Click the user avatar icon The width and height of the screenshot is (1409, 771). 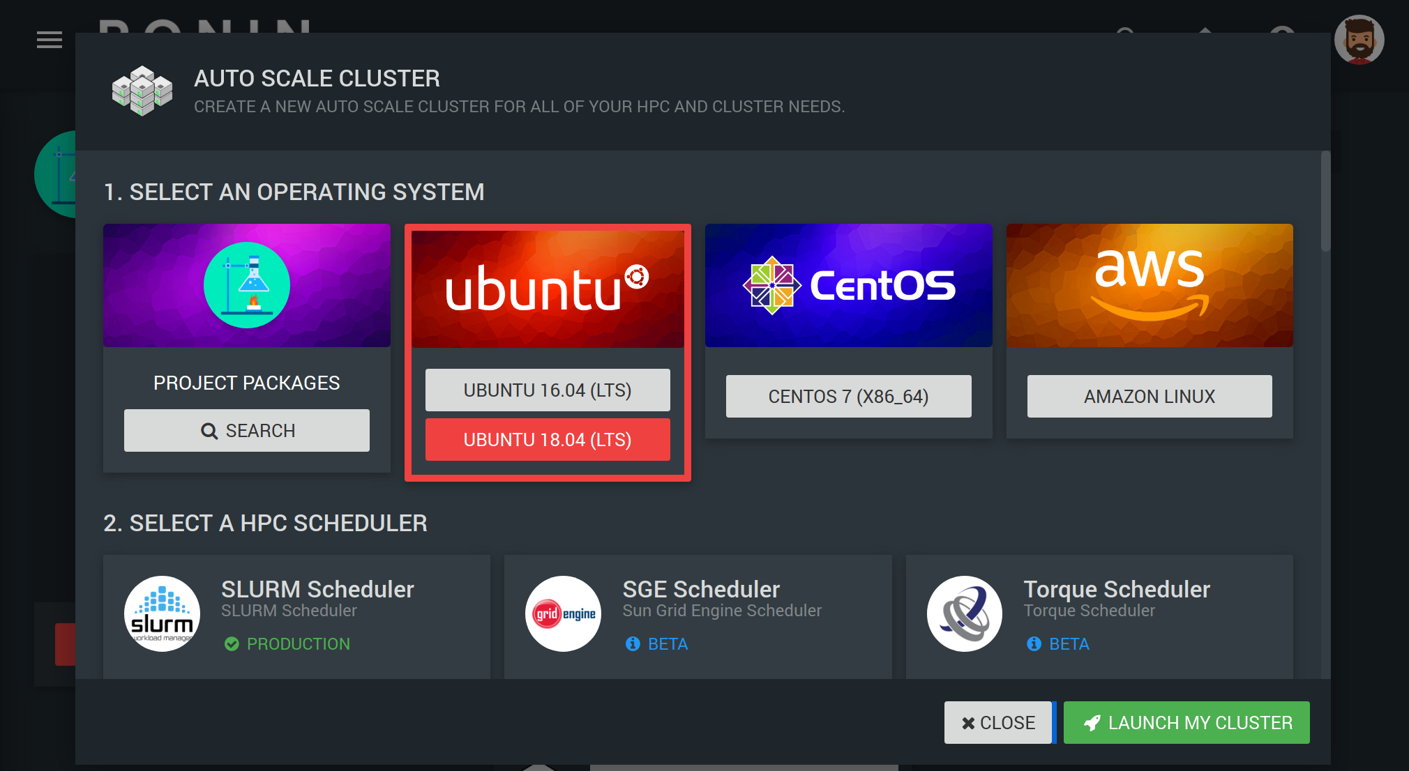point(1359,40)
